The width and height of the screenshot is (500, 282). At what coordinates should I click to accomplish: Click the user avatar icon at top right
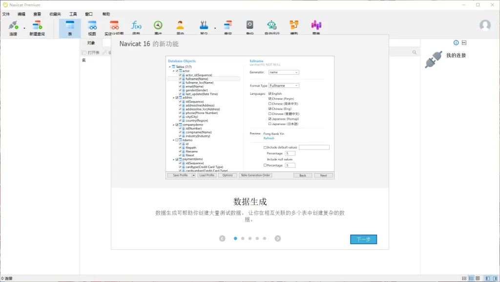(x=485, y=25)
